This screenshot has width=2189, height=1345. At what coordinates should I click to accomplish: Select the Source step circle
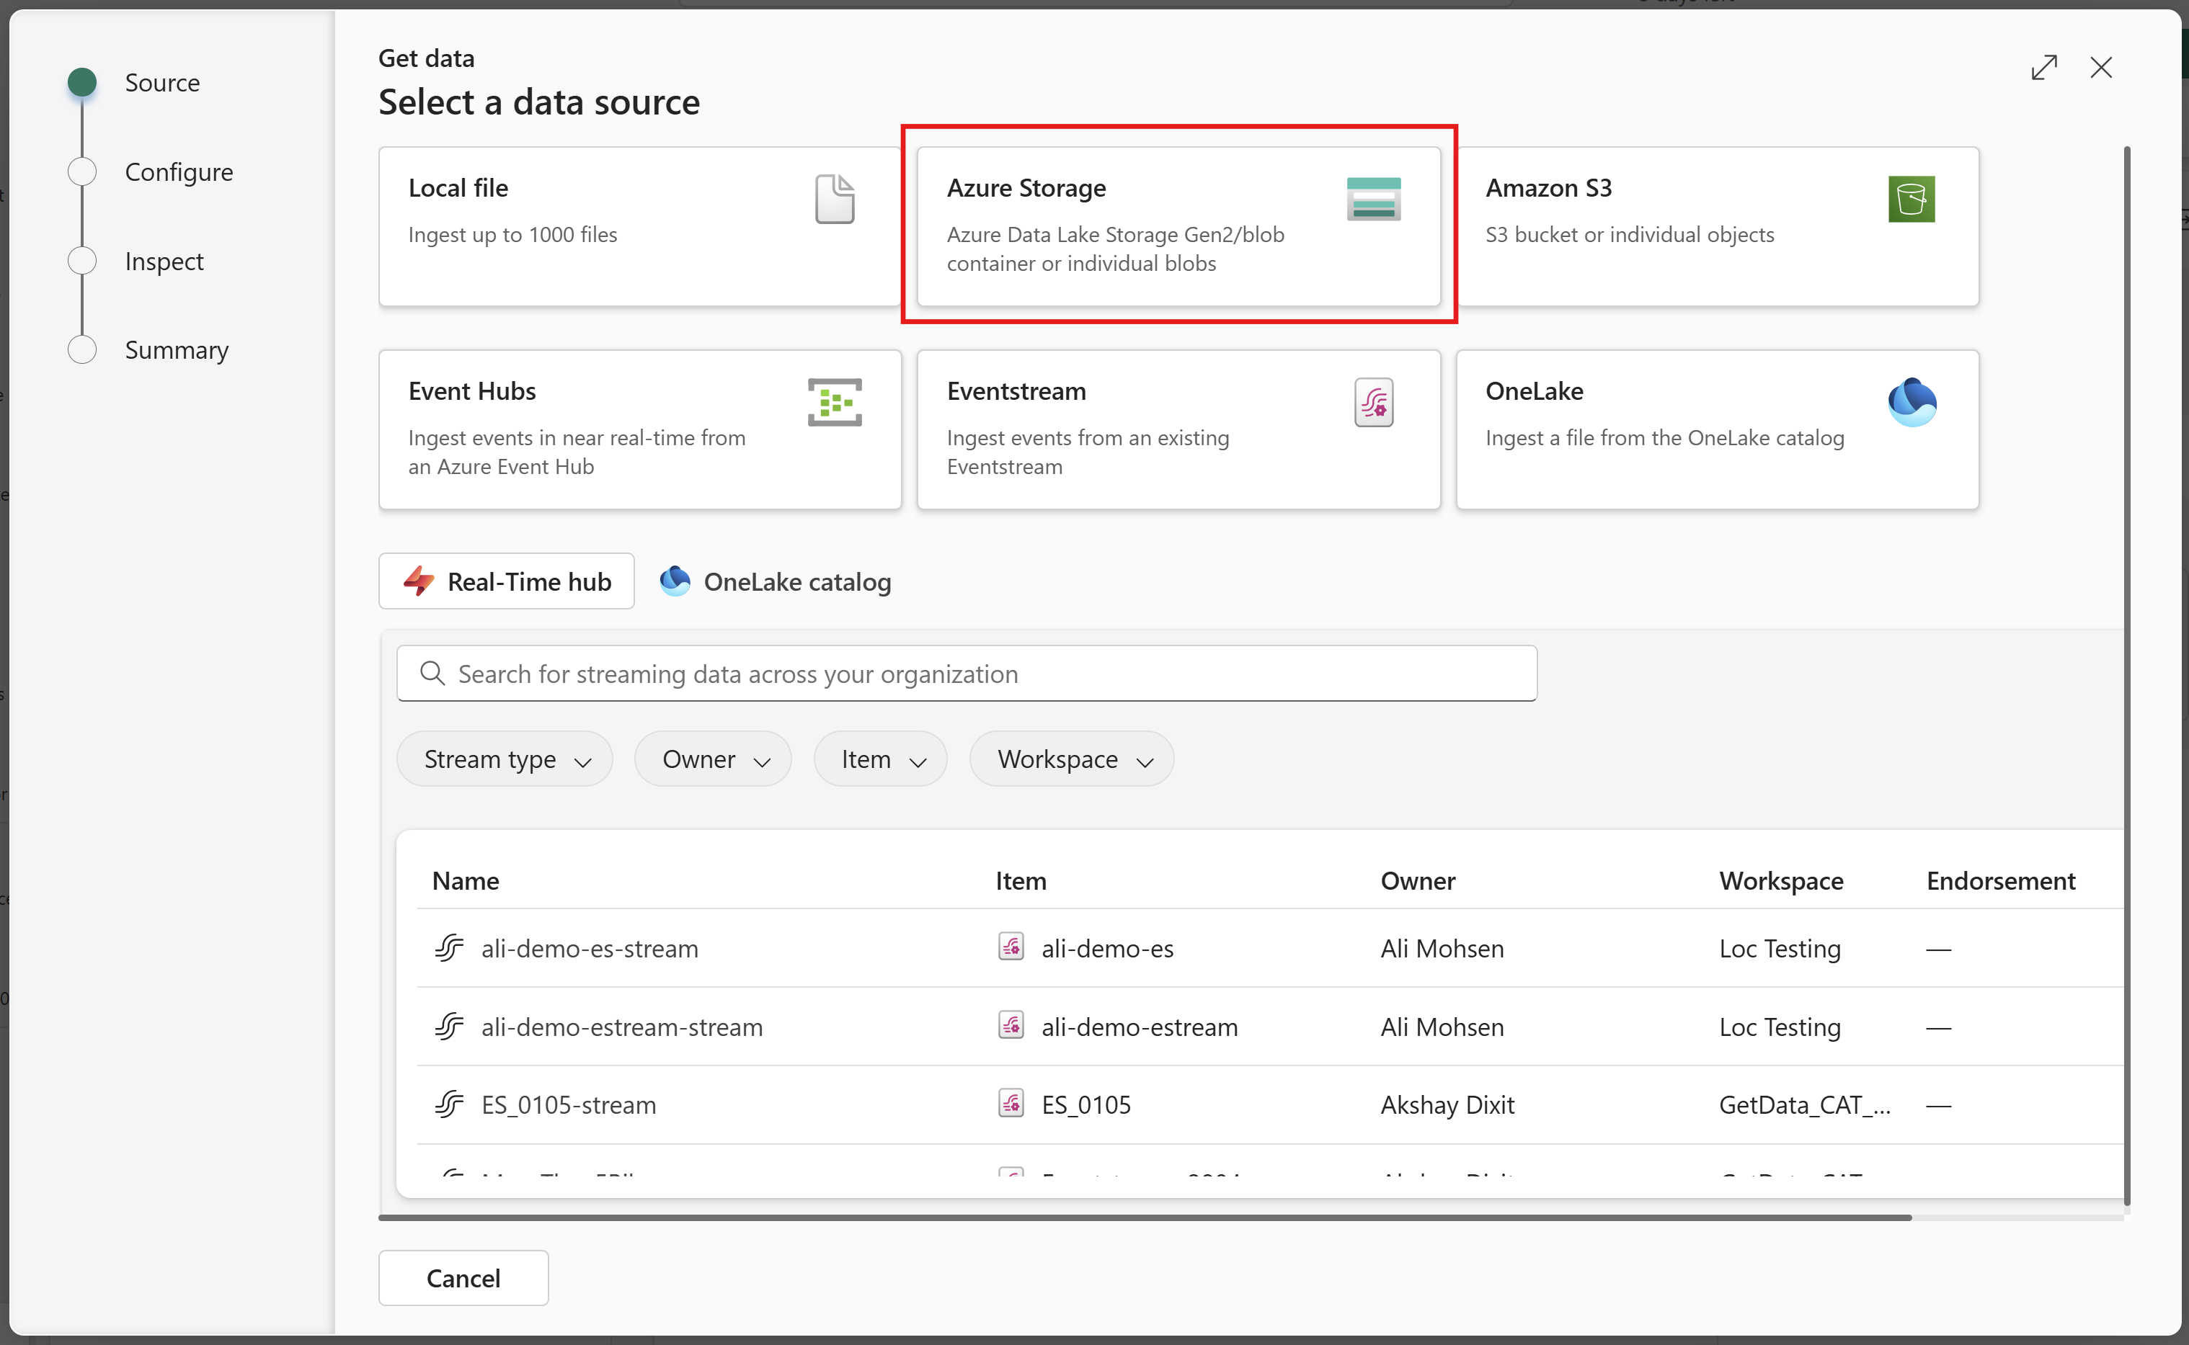coord(82,82)
